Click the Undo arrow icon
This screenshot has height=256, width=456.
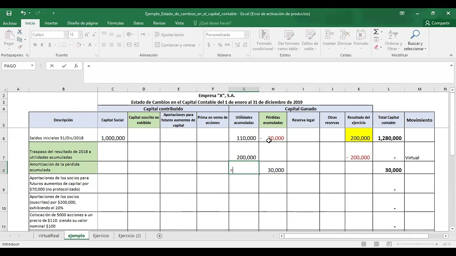[23, 14]
